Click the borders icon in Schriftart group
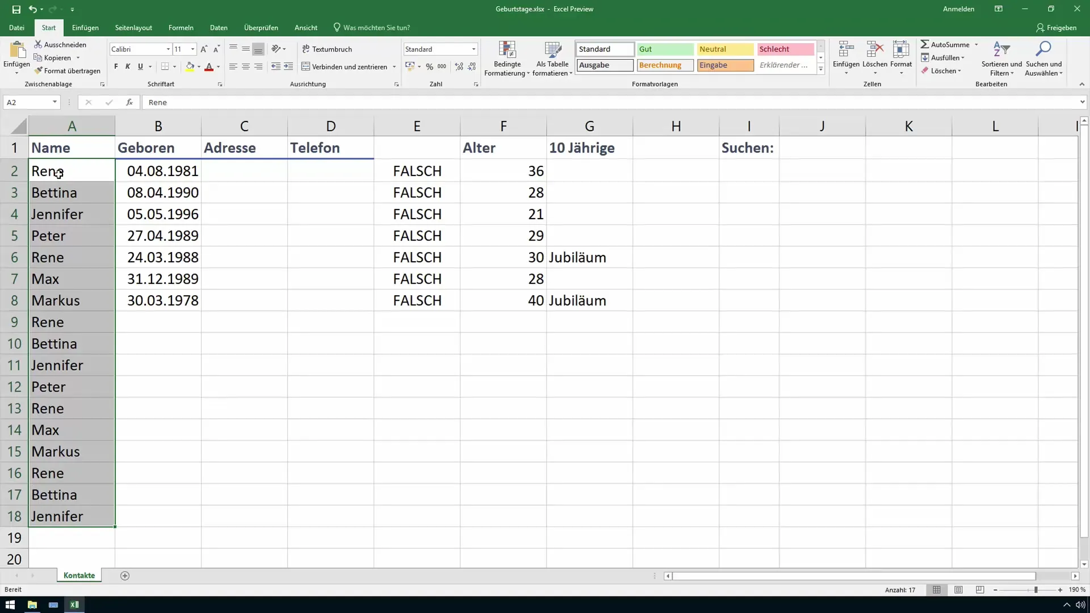The height and width of the screenshot is (613, 1090). click(165, 66)
